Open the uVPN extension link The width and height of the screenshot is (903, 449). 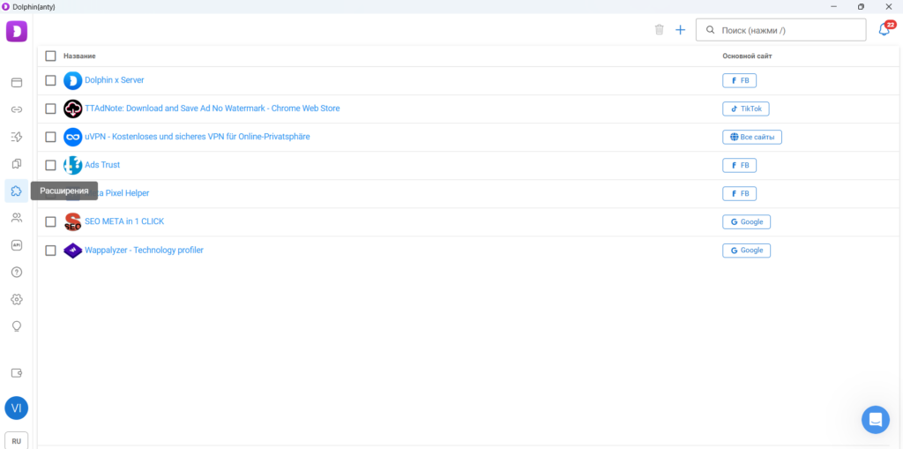point(197,137)
